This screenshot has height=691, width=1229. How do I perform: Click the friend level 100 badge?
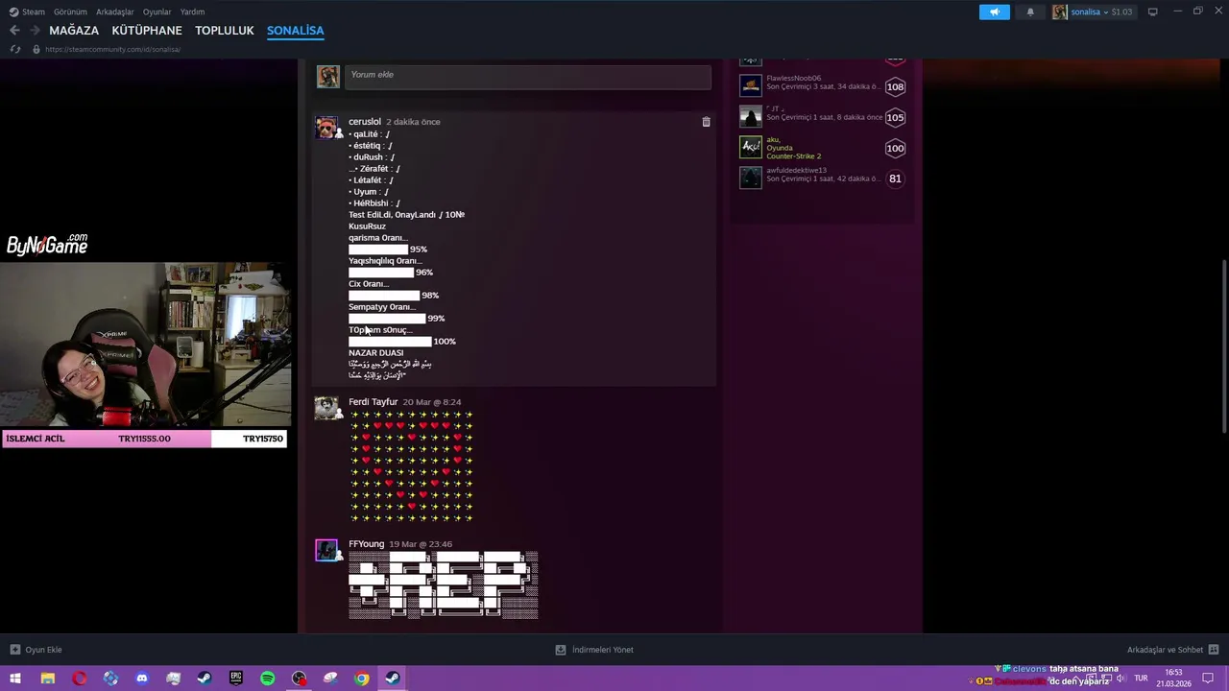tap(895, 148)
